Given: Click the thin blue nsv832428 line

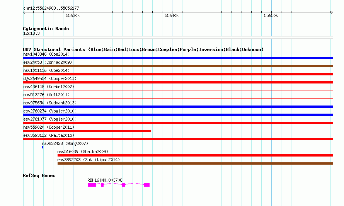Looking at the screenshot, I should [187, 147].
